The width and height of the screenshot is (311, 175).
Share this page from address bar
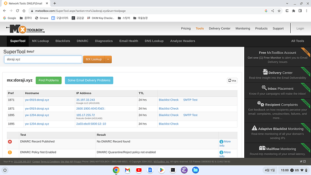click(x=273, y=11)
